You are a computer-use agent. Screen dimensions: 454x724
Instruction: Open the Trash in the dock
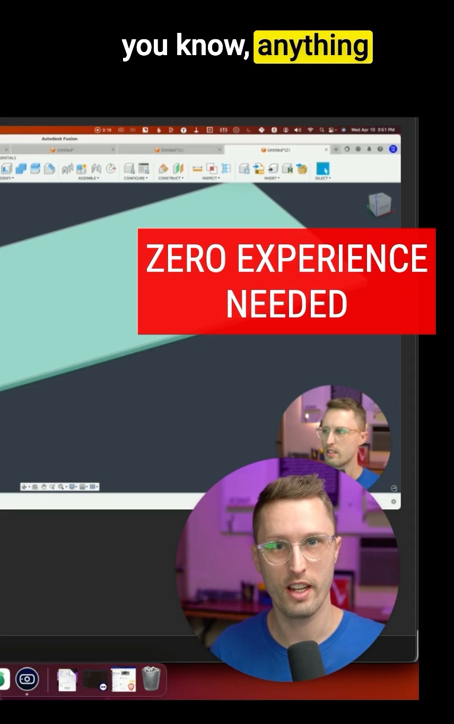pyautogui.click(x=151, y=679)
